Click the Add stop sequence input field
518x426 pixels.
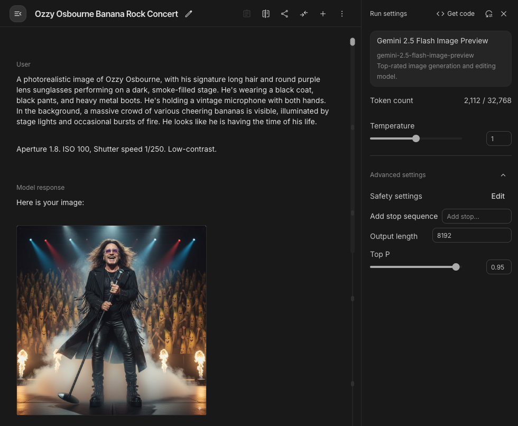(x=477, y=216)
